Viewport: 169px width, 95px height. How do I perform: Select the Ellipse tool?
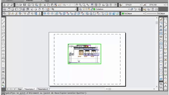[3, 51]
